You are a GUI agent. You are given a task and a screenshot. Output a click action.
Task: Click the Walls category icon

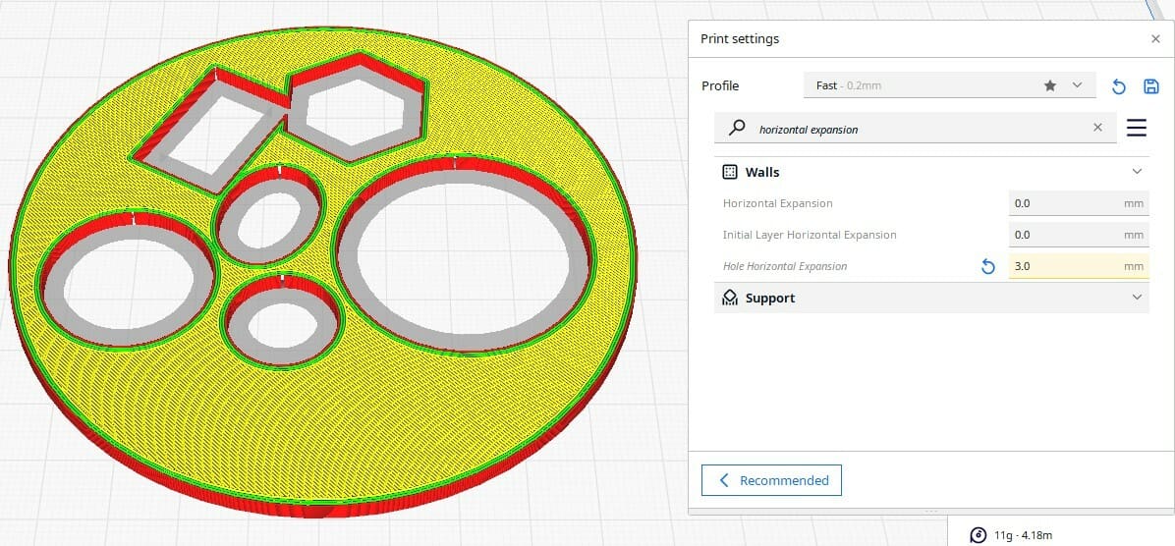(x=730, y=172)
